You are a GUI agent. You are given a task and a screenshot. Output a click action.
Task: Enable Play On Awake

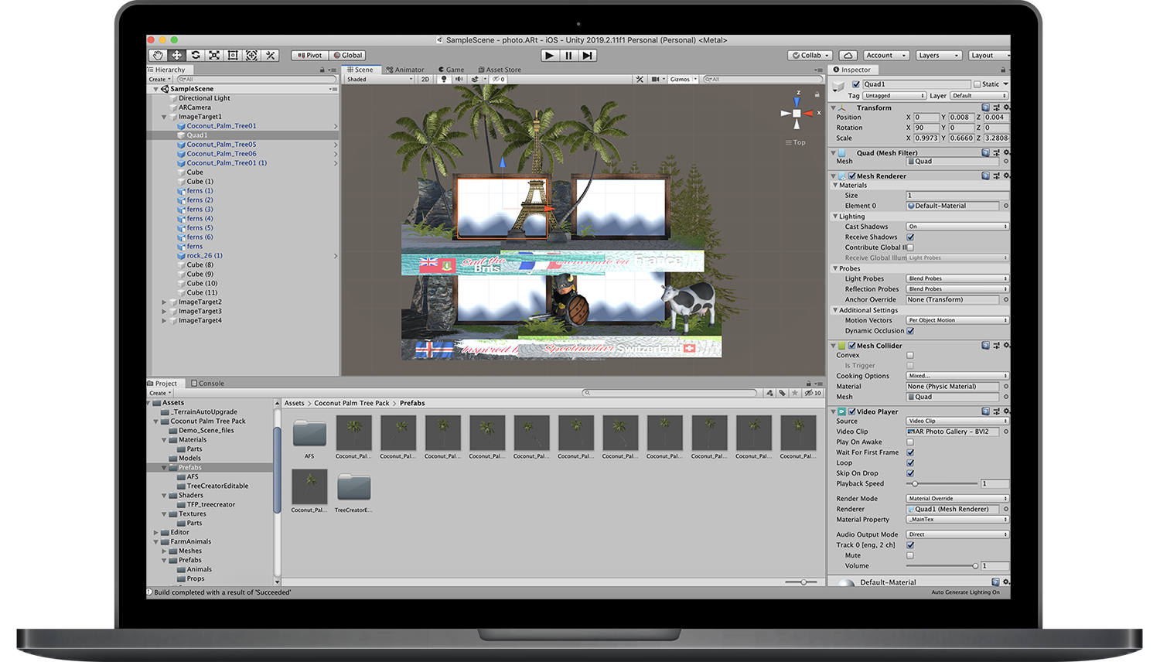pyautogui.click(x=910, y=442)
